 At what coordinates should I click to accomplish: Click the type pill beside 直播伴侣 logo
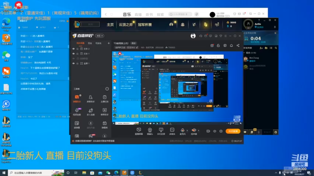pos(100,36)
